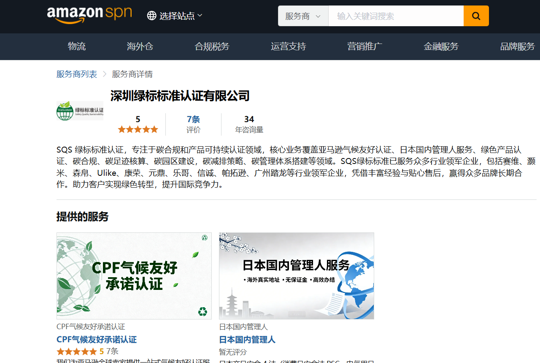Click the 提供的服务 section heading
540x363 pixels.
82,217
